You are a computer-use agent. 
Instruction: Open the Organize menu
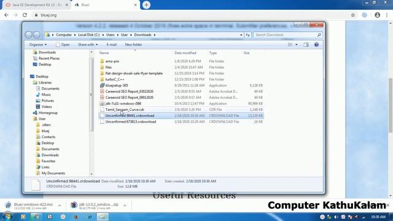38,45
